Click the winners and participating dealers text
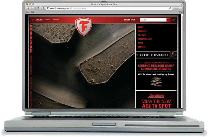208x137 pixels. click(x=156, y=74)
